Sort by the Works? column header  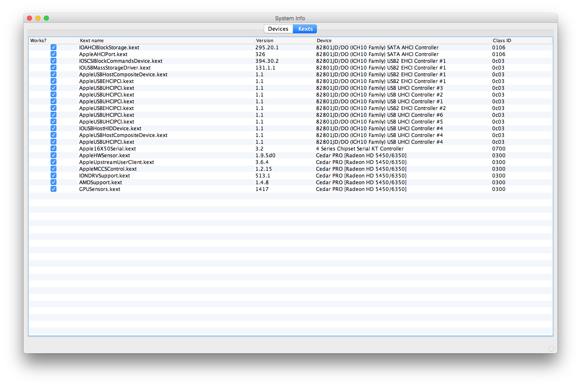click(54, 40)
